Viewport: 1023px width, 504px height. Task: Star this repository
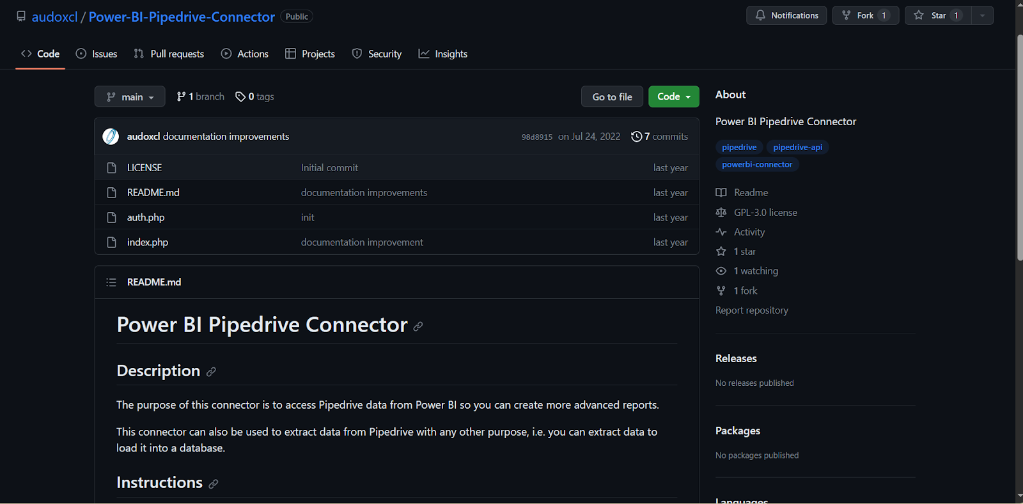938,15
